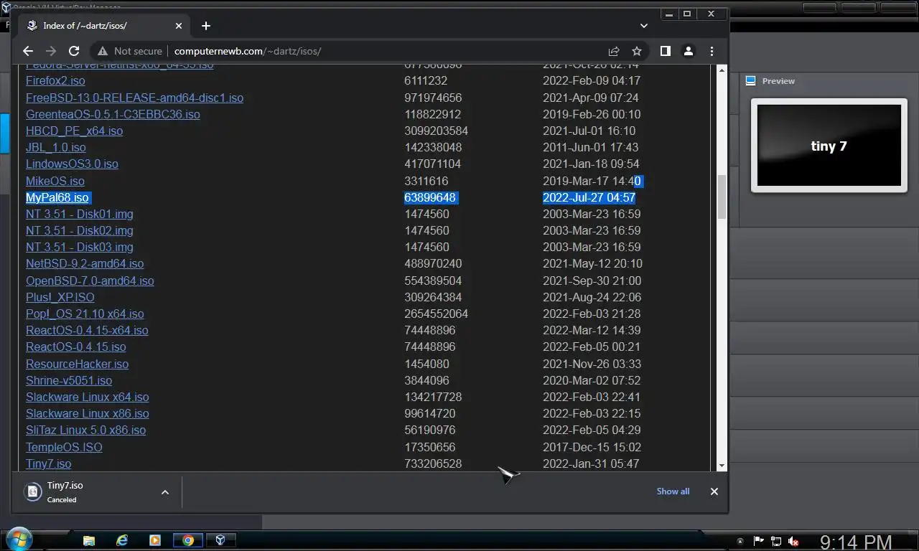The height and width of the screenshot is (551, 919).
Task: Open NT 3.51 - Disk01.img
Action: click(79, 214)
